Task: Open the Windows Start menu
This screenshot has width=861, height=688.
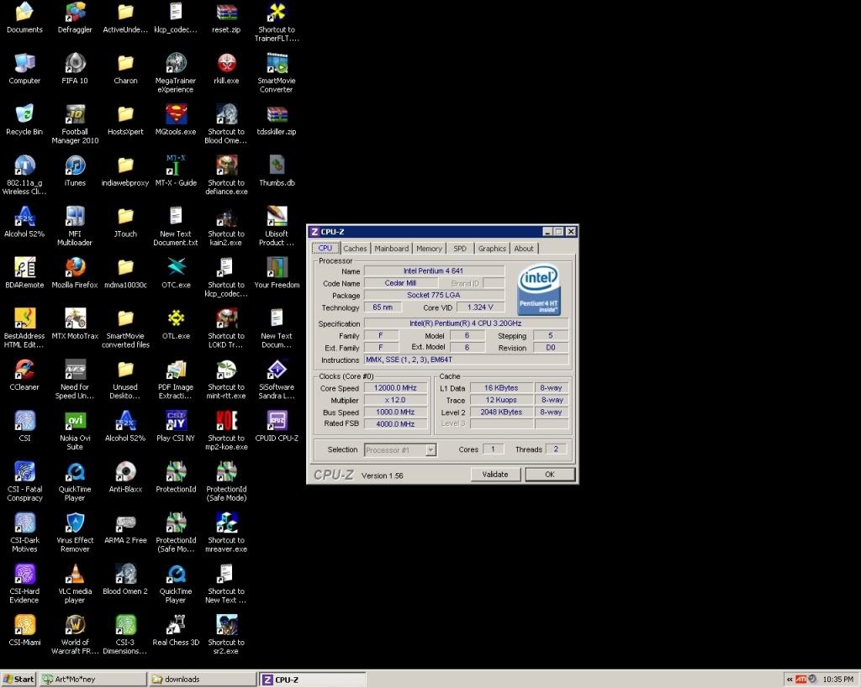Action: (18, 679)
